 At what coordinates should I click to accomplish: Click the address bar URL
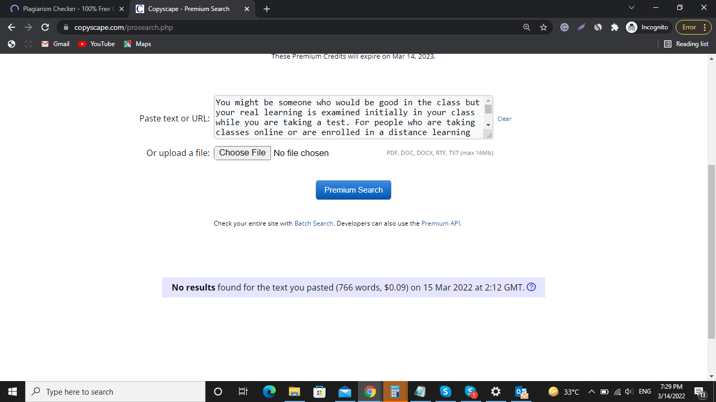124,27
